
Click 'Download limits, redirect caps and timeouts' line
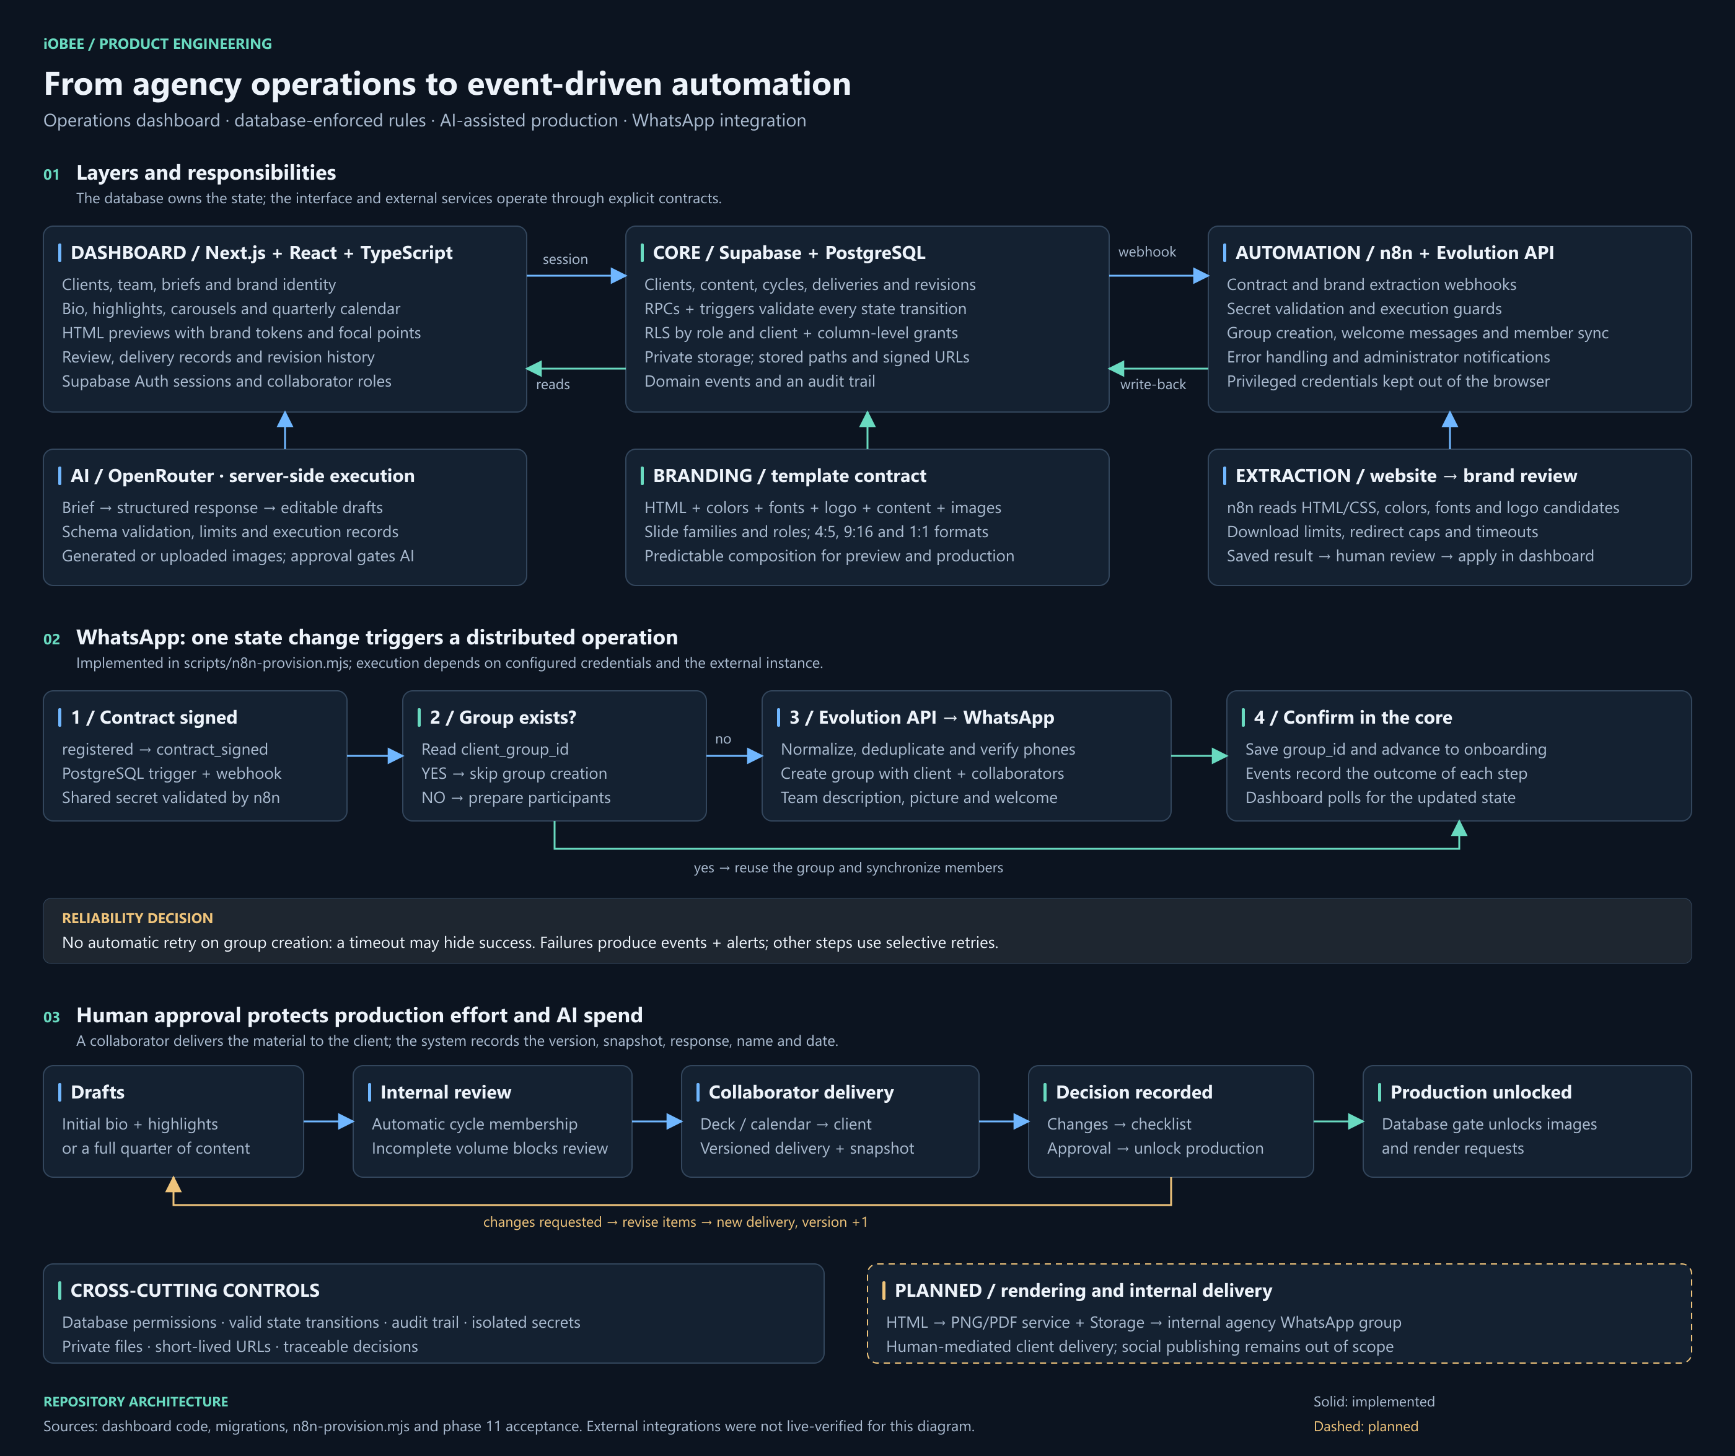point(1382,532)
